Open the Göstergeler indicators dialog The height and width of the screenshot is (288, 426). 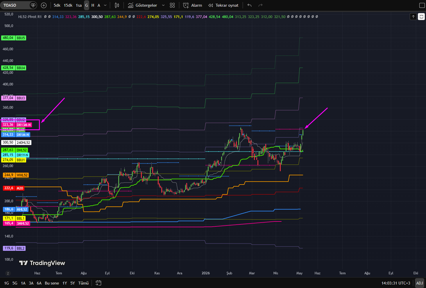click(x=143, y=5)
